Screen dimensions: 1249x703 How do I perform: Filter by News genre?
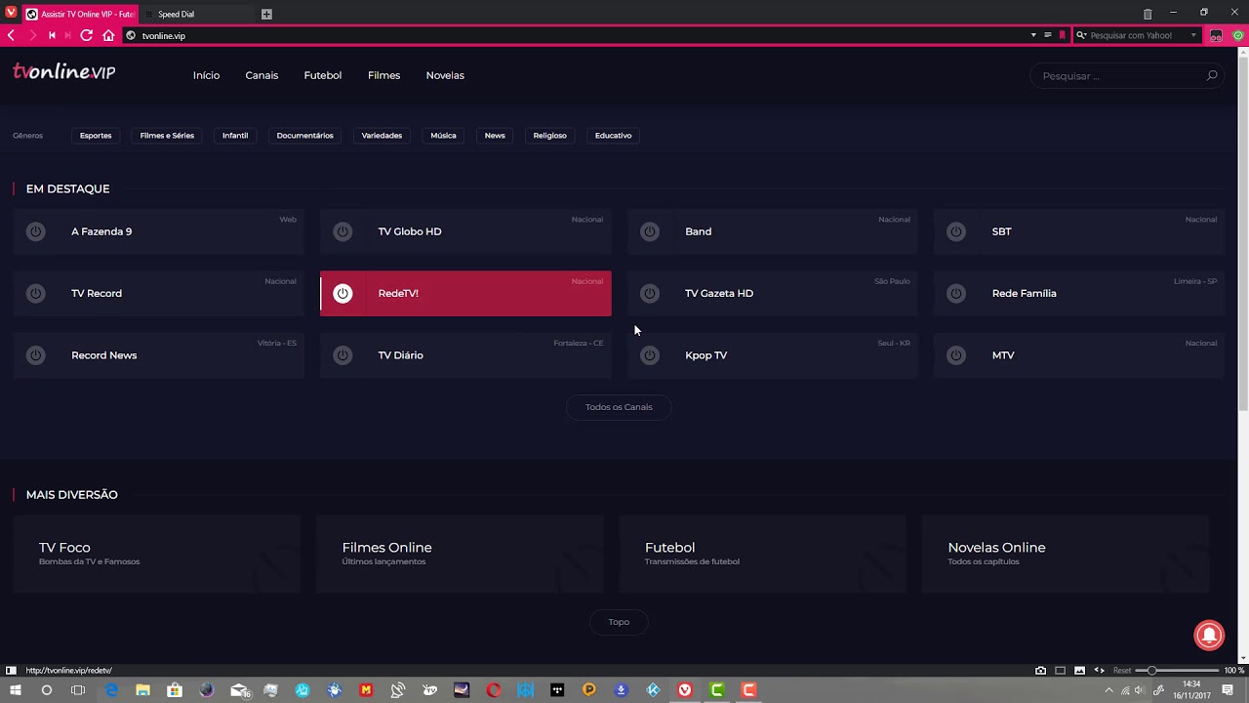pos(495,136)
